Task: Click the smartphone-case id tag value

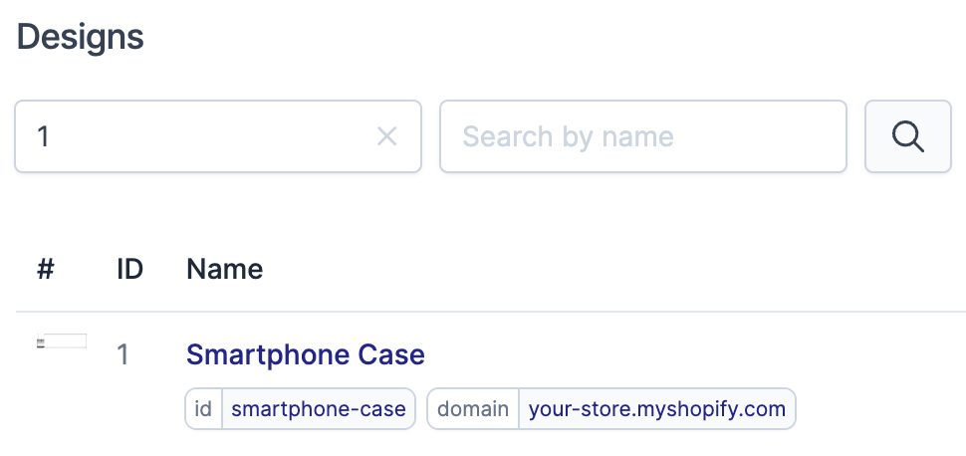Action: point(318,408)
